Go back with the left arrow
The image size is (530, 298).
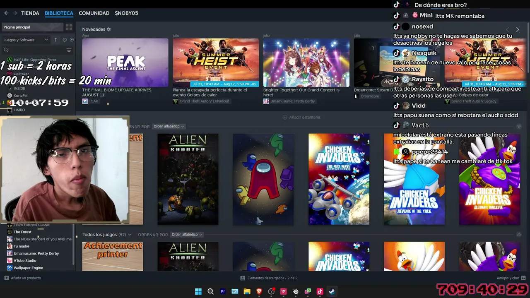[x=6, y=13]
